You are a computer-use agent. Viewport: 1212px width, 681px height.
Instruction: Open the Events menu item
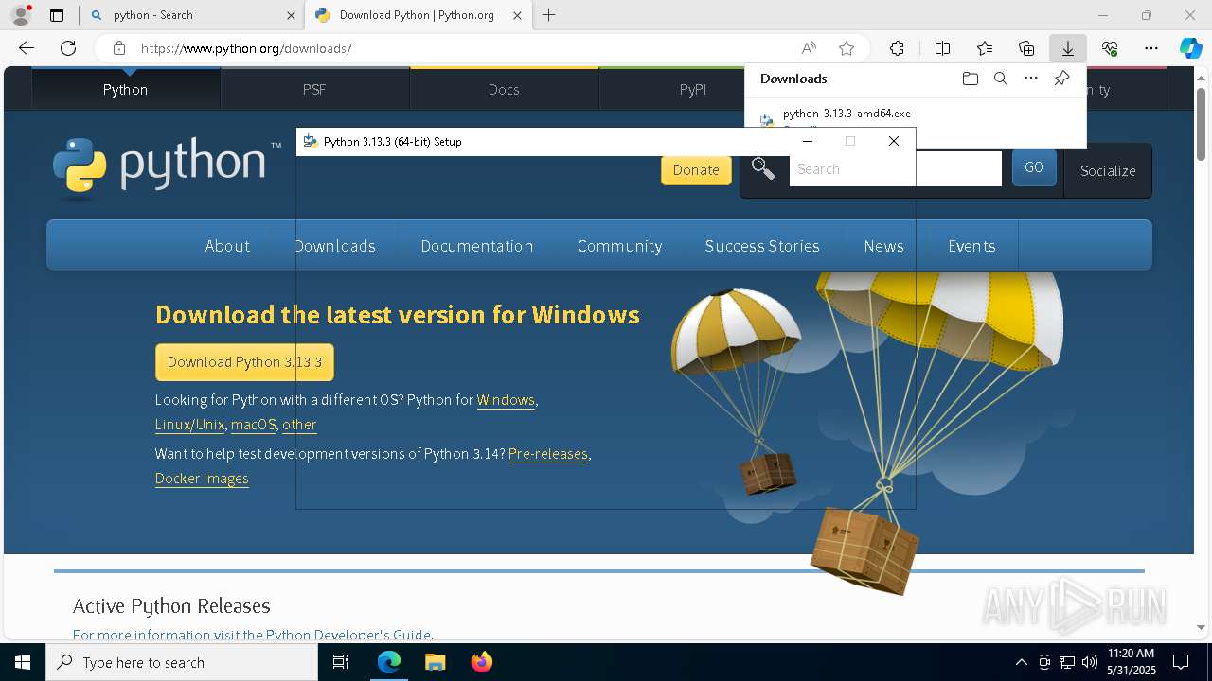click(971, 246)
